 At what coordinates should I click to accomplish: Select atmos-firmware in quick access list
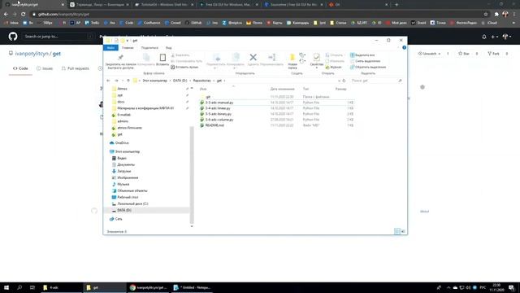coord(129,128)
